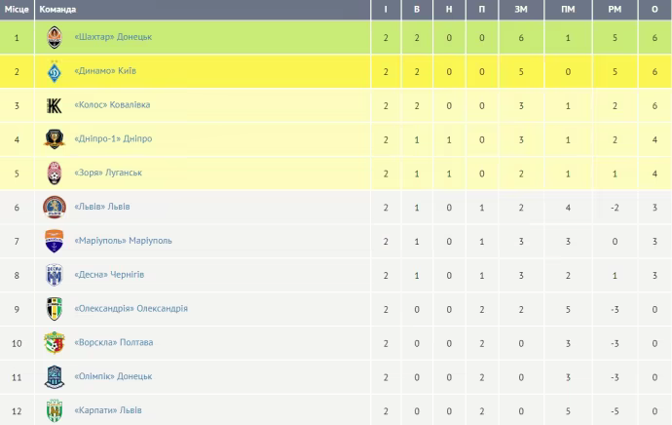Click the «РМ» goal difference header
This screenshot has height=425, width=672.
[x=612, y=10]
